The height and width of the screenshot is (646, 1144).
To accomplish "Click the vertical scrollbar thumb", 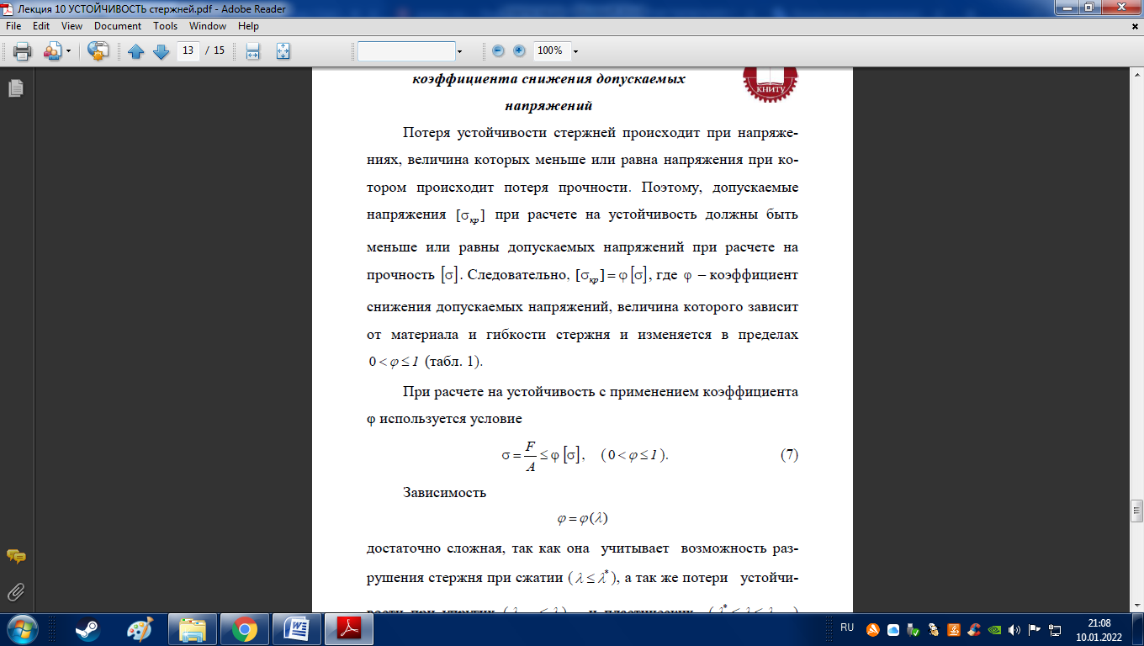I will click(x=1136, y=511).
